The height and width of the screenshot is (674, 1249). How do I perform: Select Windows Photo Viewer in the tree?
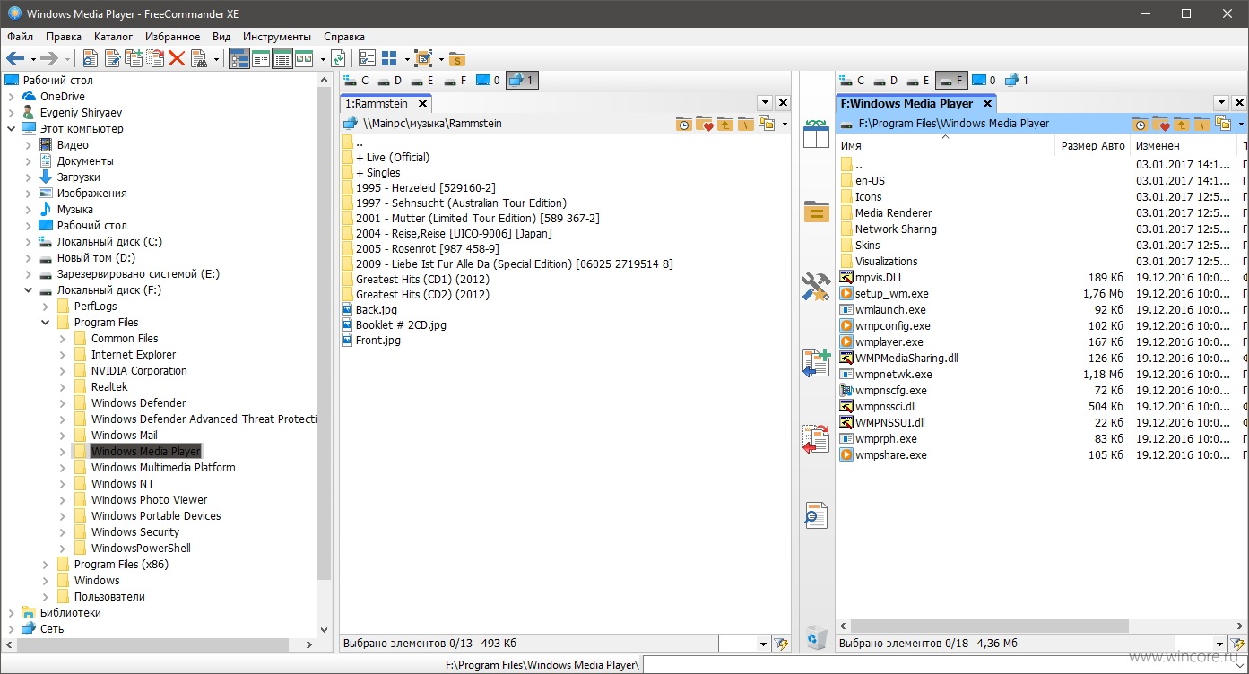pos(149,500)
